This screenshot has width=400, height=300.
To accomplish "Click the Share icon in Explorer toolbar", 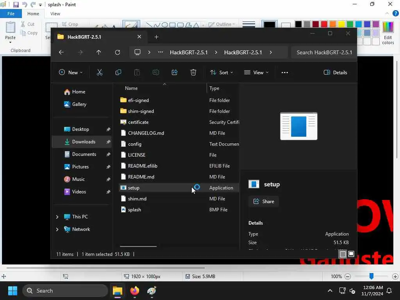I will [175, 72].
